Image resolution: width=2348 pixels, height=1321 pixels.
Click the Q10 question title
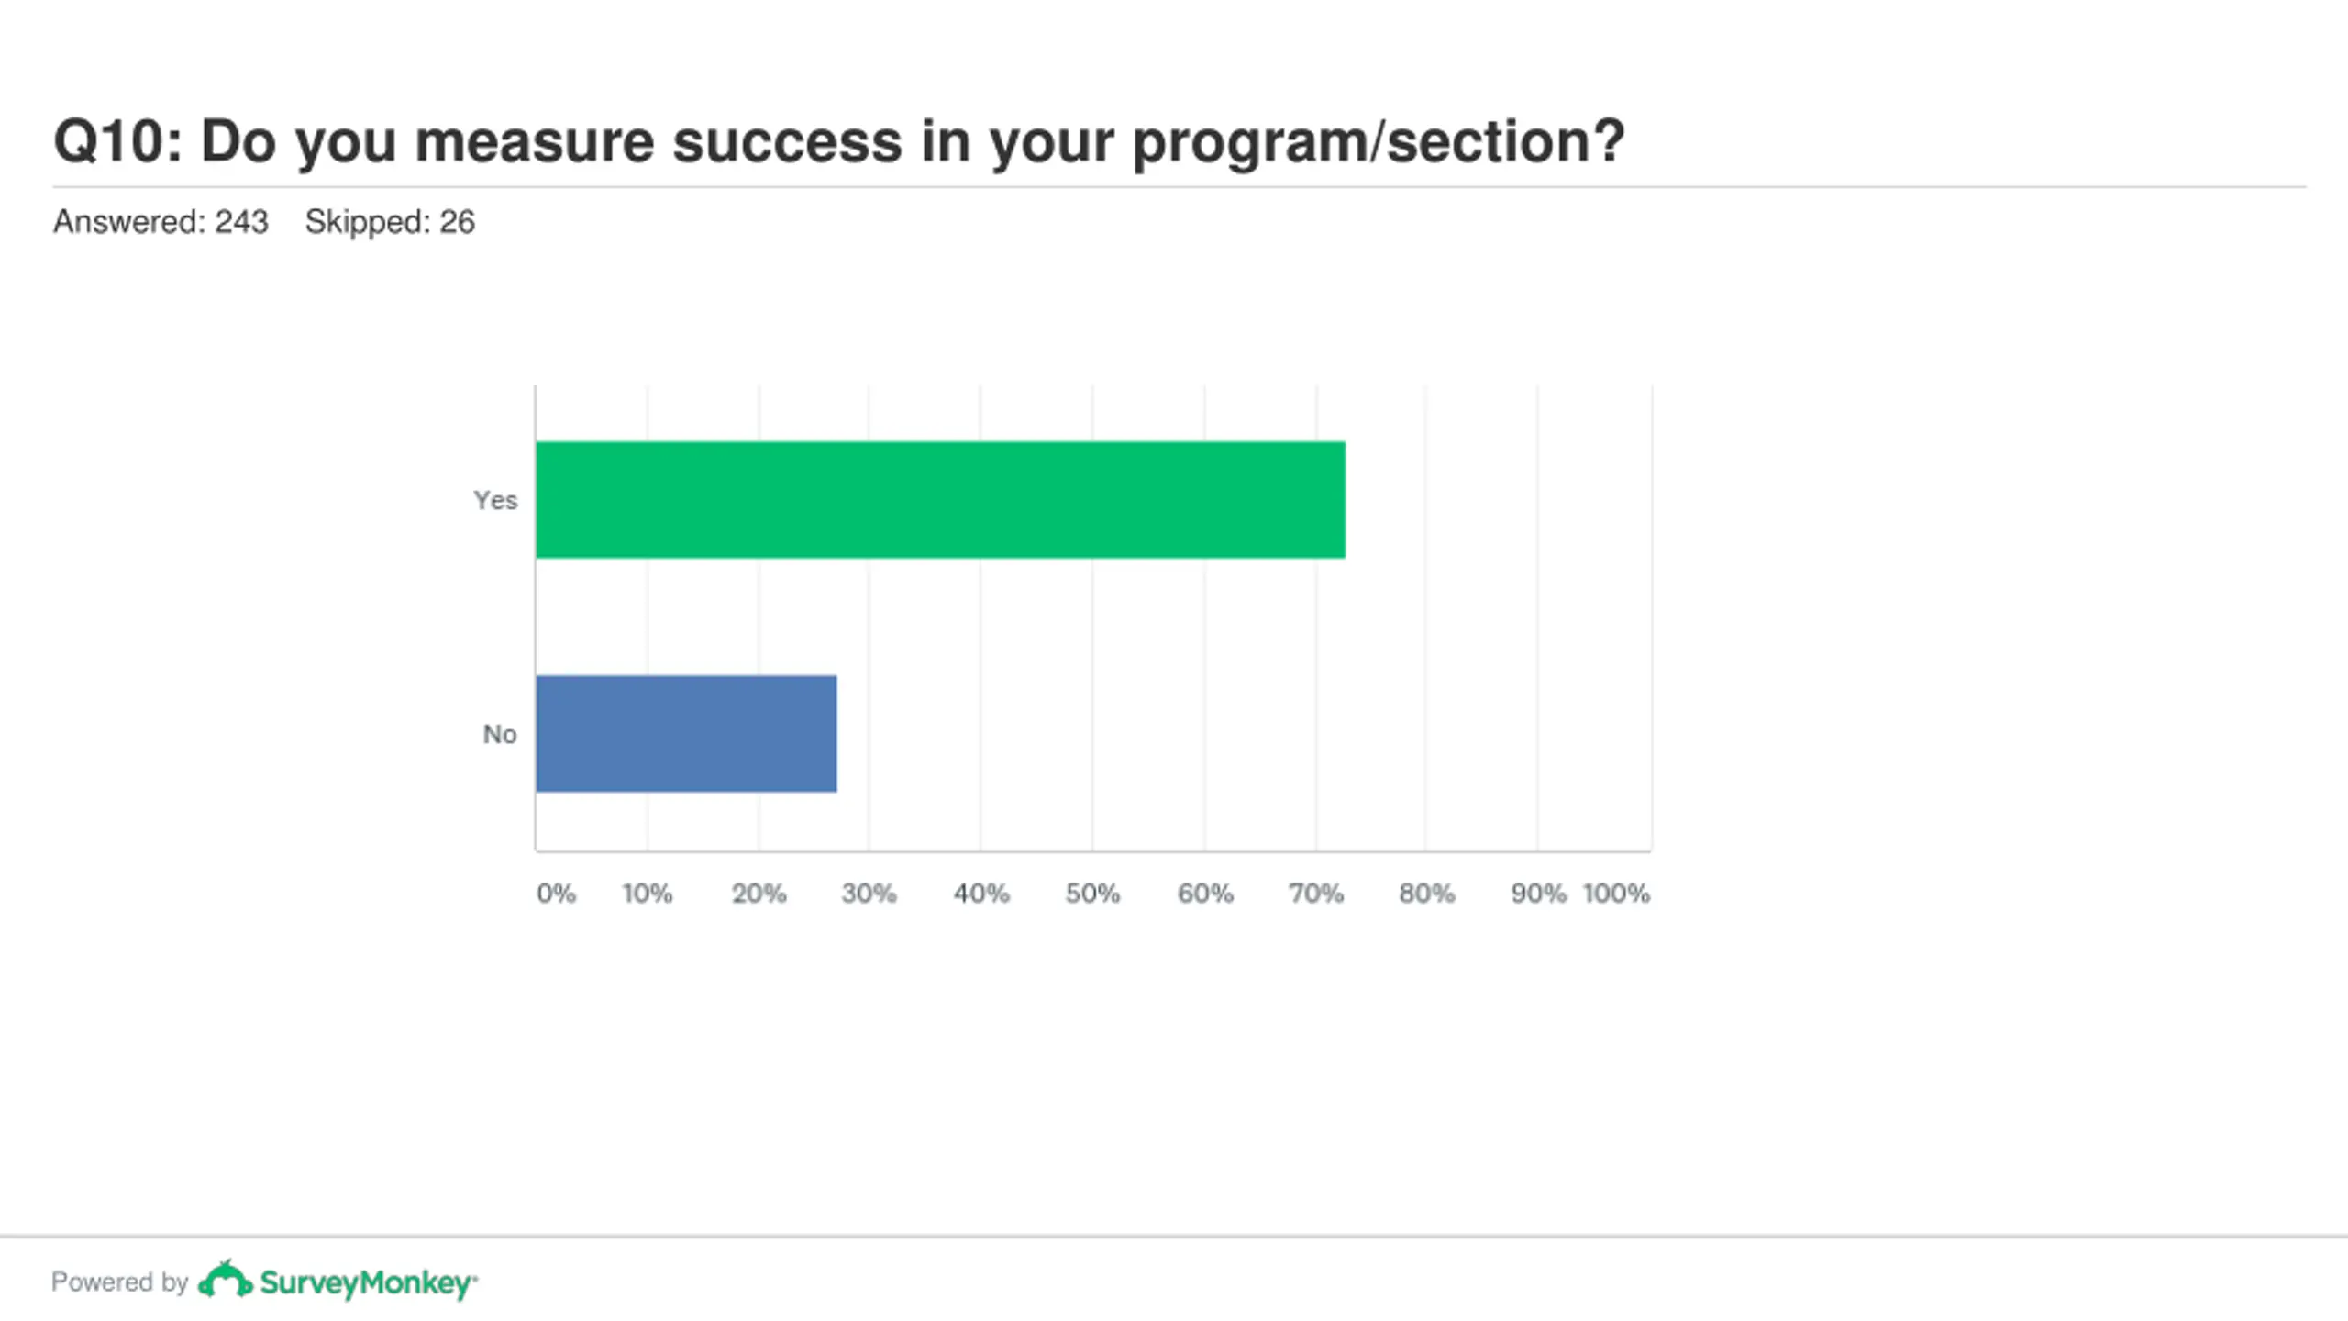point(838,142)
